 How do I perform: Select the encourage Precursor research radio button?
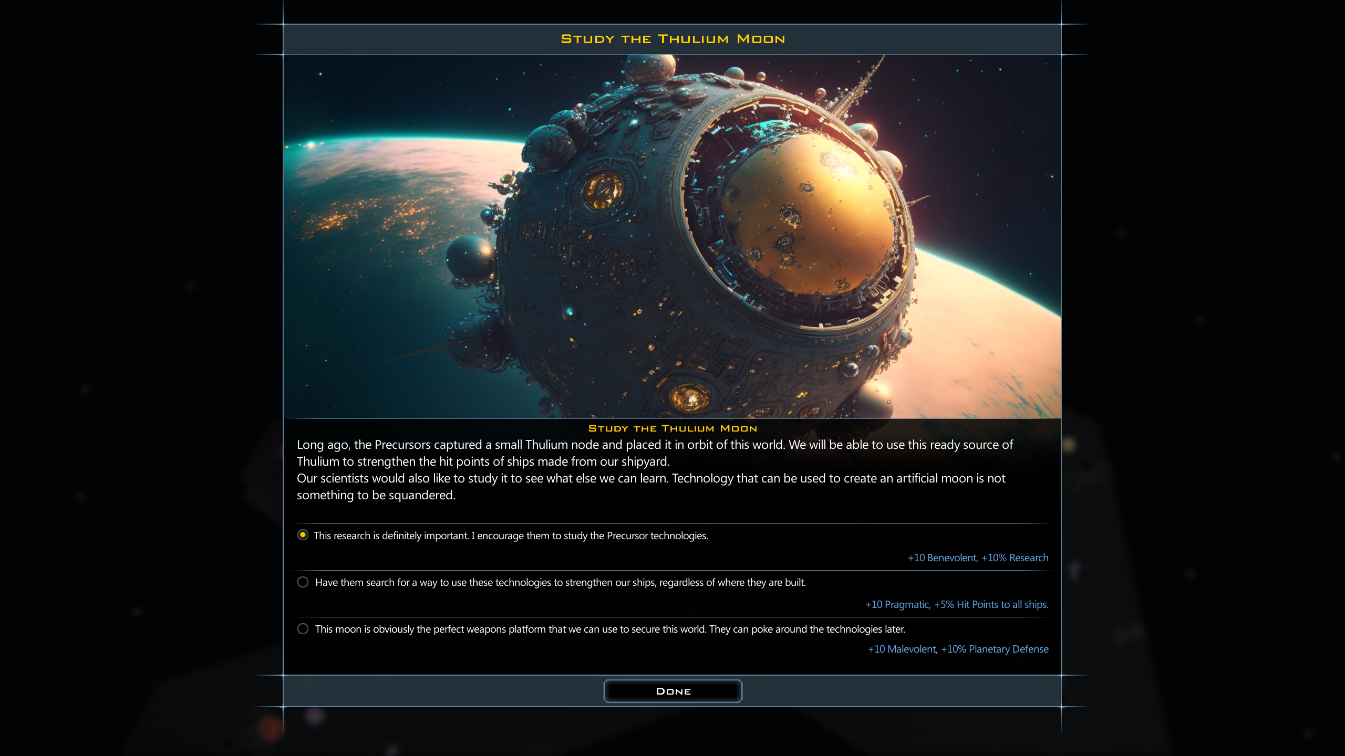tap(303, 535)
